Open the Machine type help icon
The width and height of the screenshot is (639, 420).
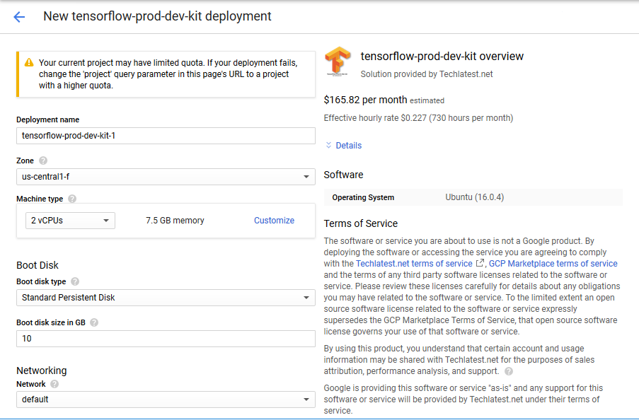click(x=72, y=199)
